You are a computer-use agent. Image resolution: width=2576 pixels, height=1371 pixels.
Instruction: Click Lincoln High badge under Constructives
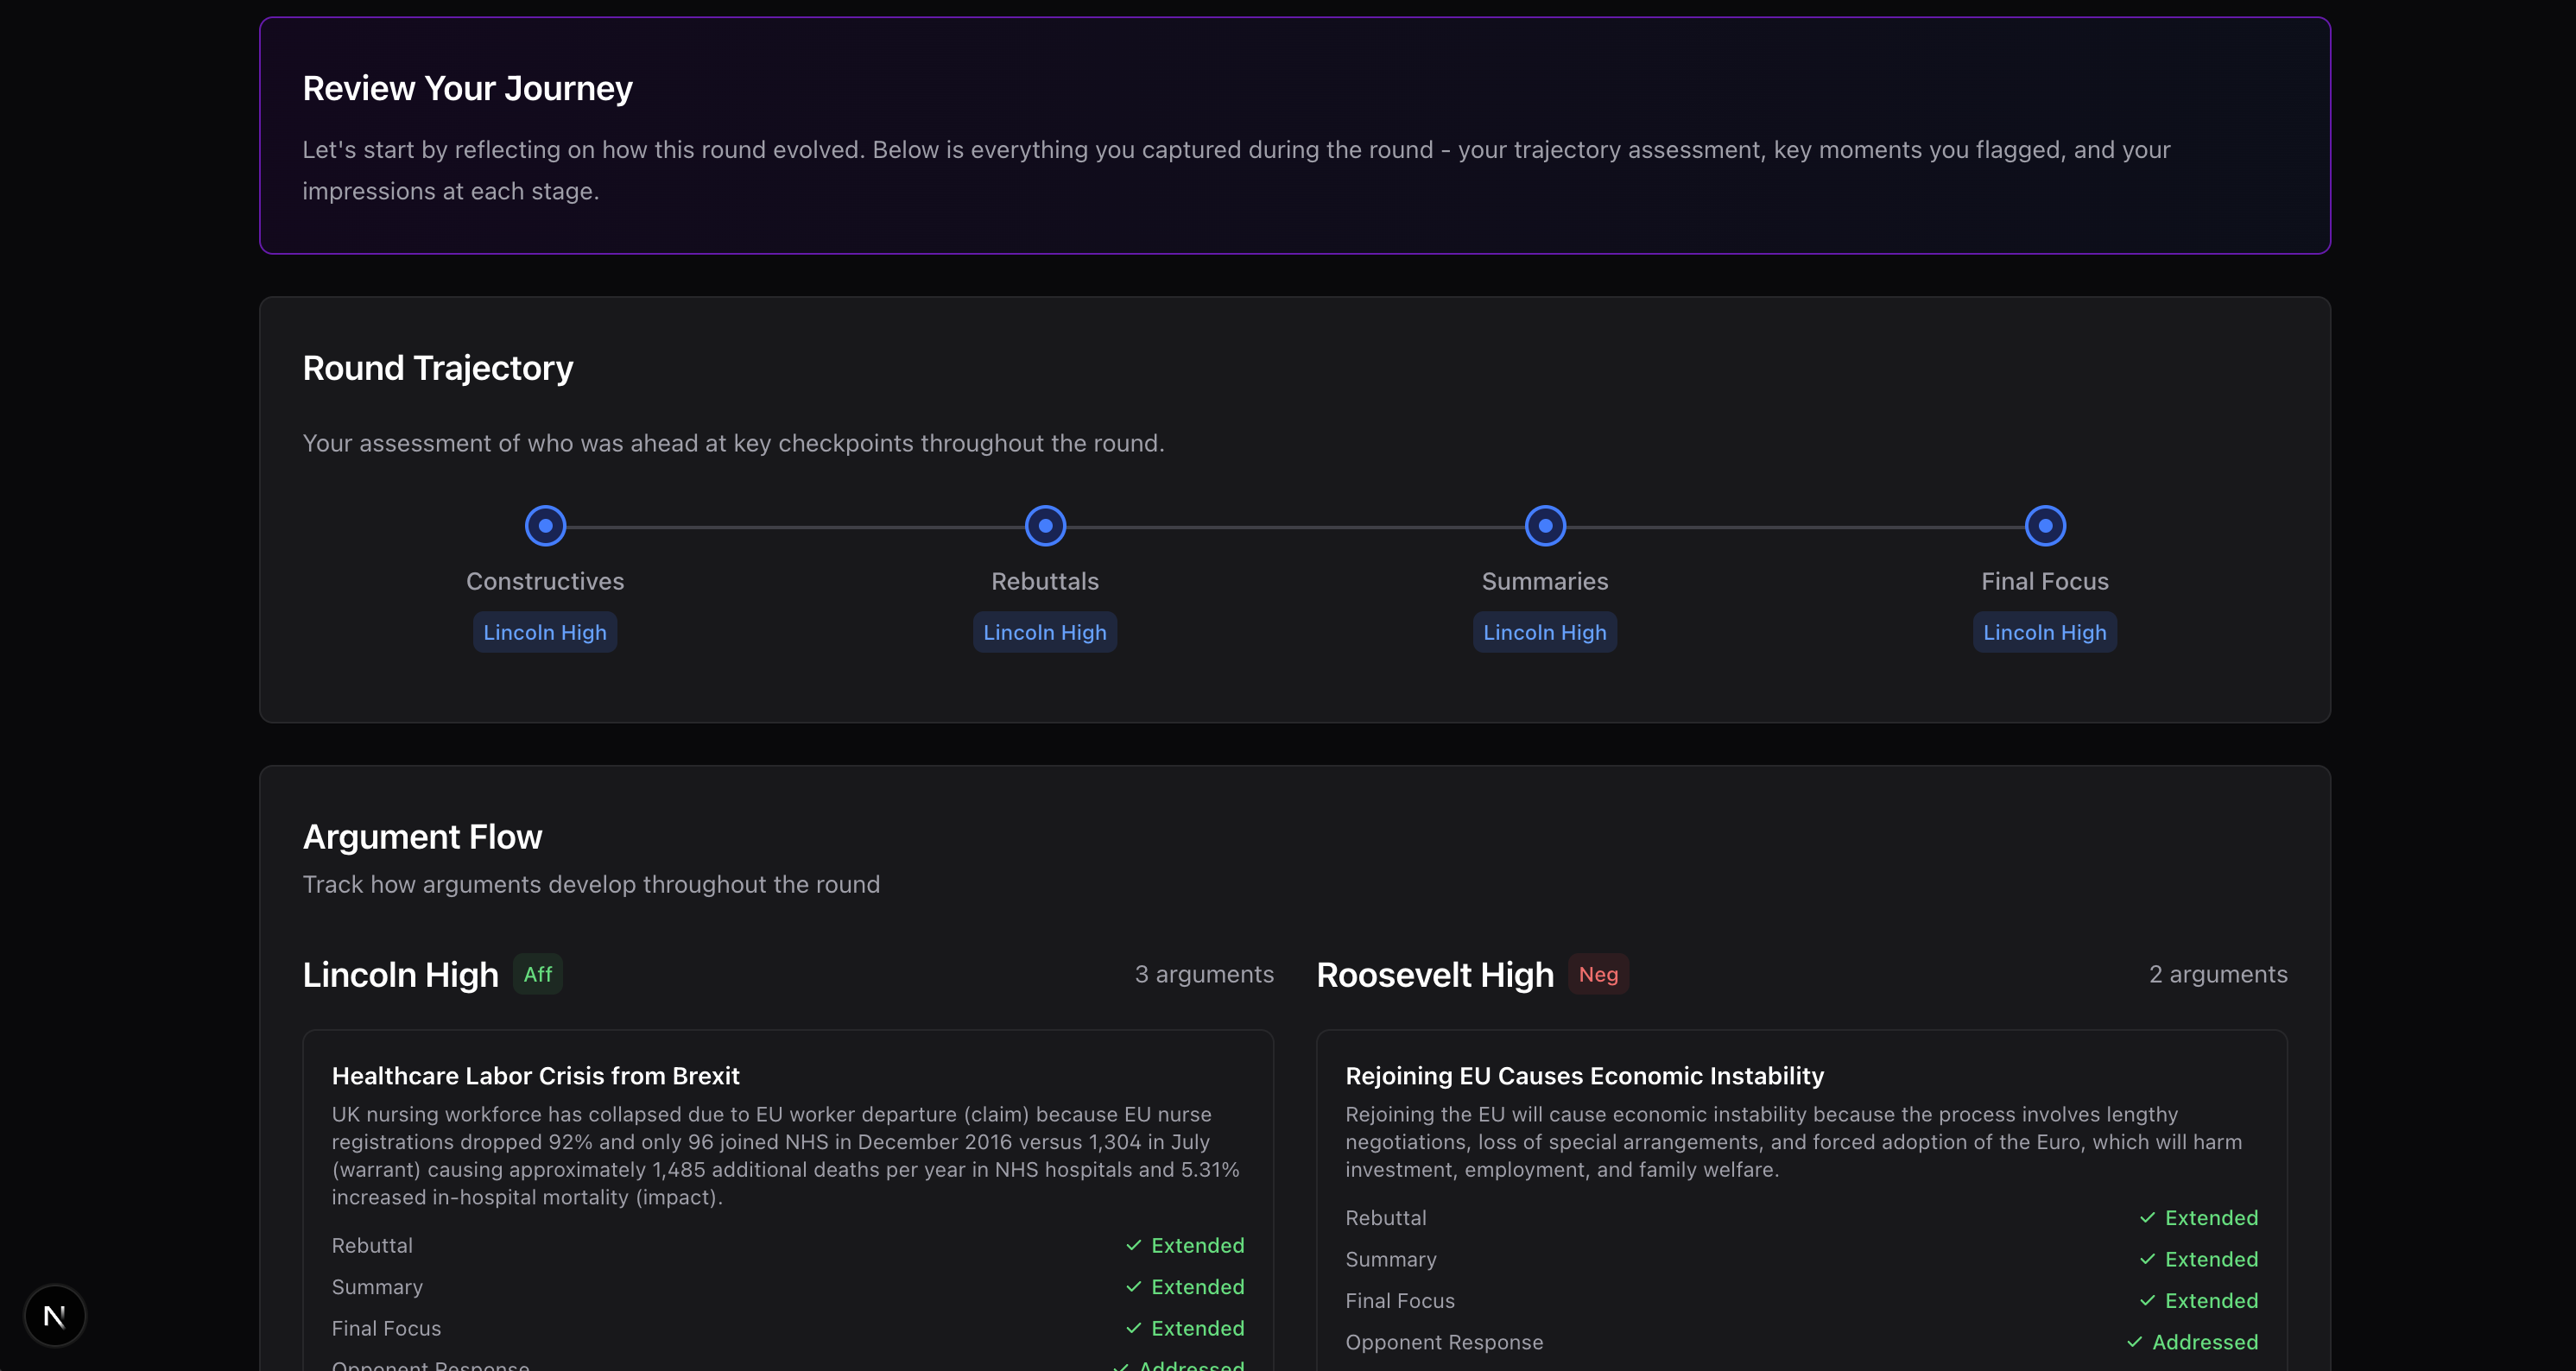pos(545,633)
